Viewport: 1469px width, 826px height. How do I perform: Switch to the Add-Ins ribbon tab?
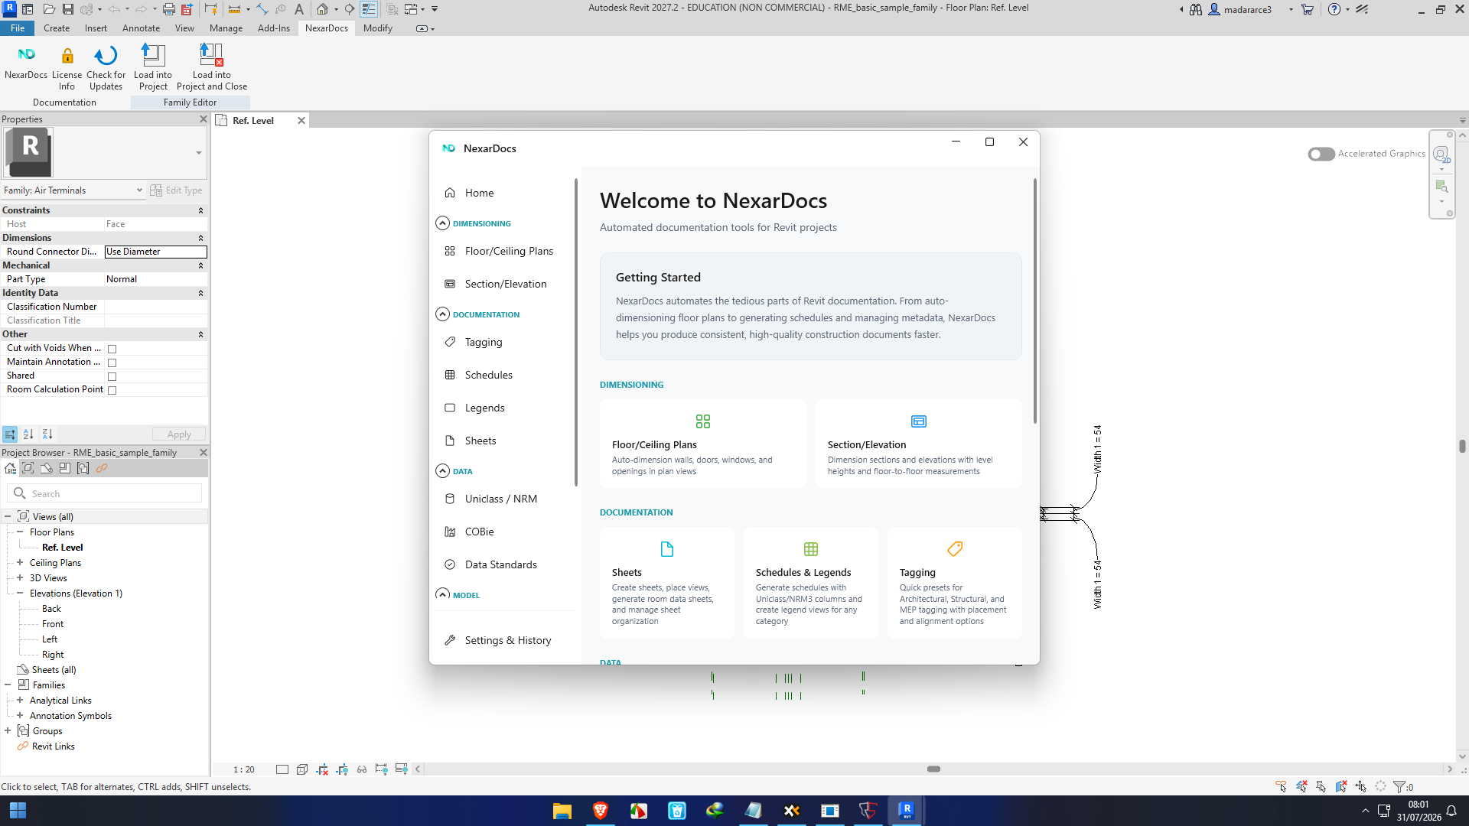(x=274, y=28)
